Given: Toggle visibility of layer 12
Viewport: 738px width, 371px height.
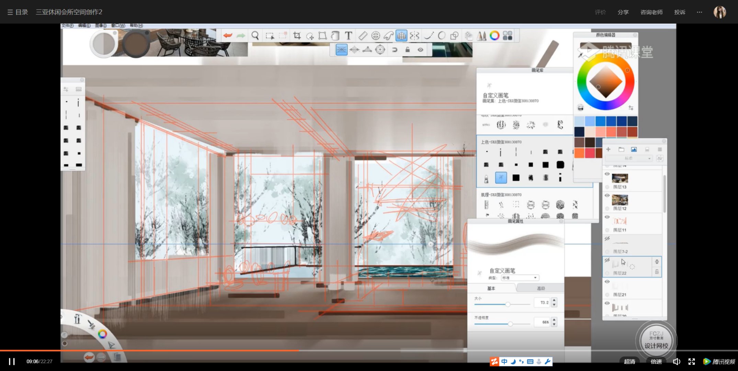Looking at the screenshot, I should (x=607, y=195).
